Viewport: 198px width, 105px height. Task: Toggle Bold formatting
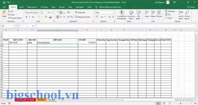click(x=26, y=17)
